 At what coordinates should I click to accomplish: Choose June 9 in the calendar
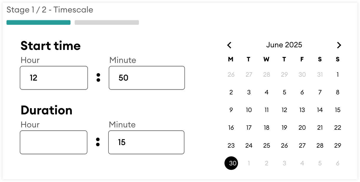pos(231,110)
